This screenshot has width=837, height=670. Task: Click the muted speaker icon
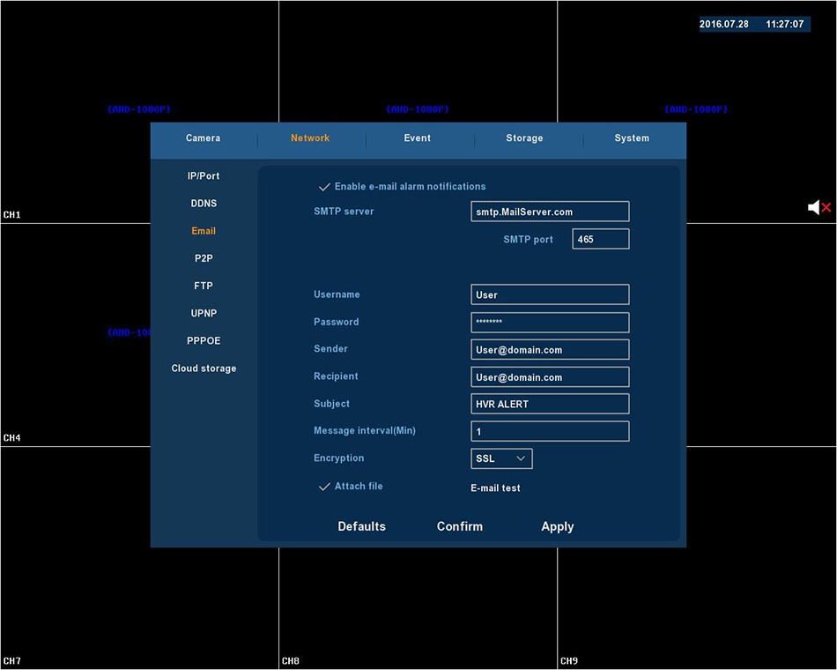[x=819, y=207]
